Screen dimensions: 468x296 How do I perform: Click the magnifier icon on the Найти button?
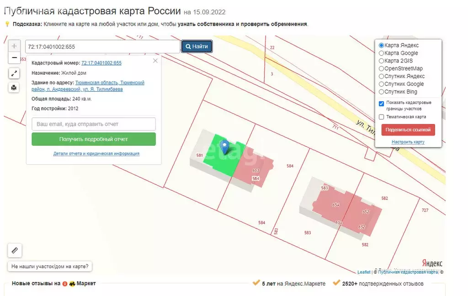[188, 46]
